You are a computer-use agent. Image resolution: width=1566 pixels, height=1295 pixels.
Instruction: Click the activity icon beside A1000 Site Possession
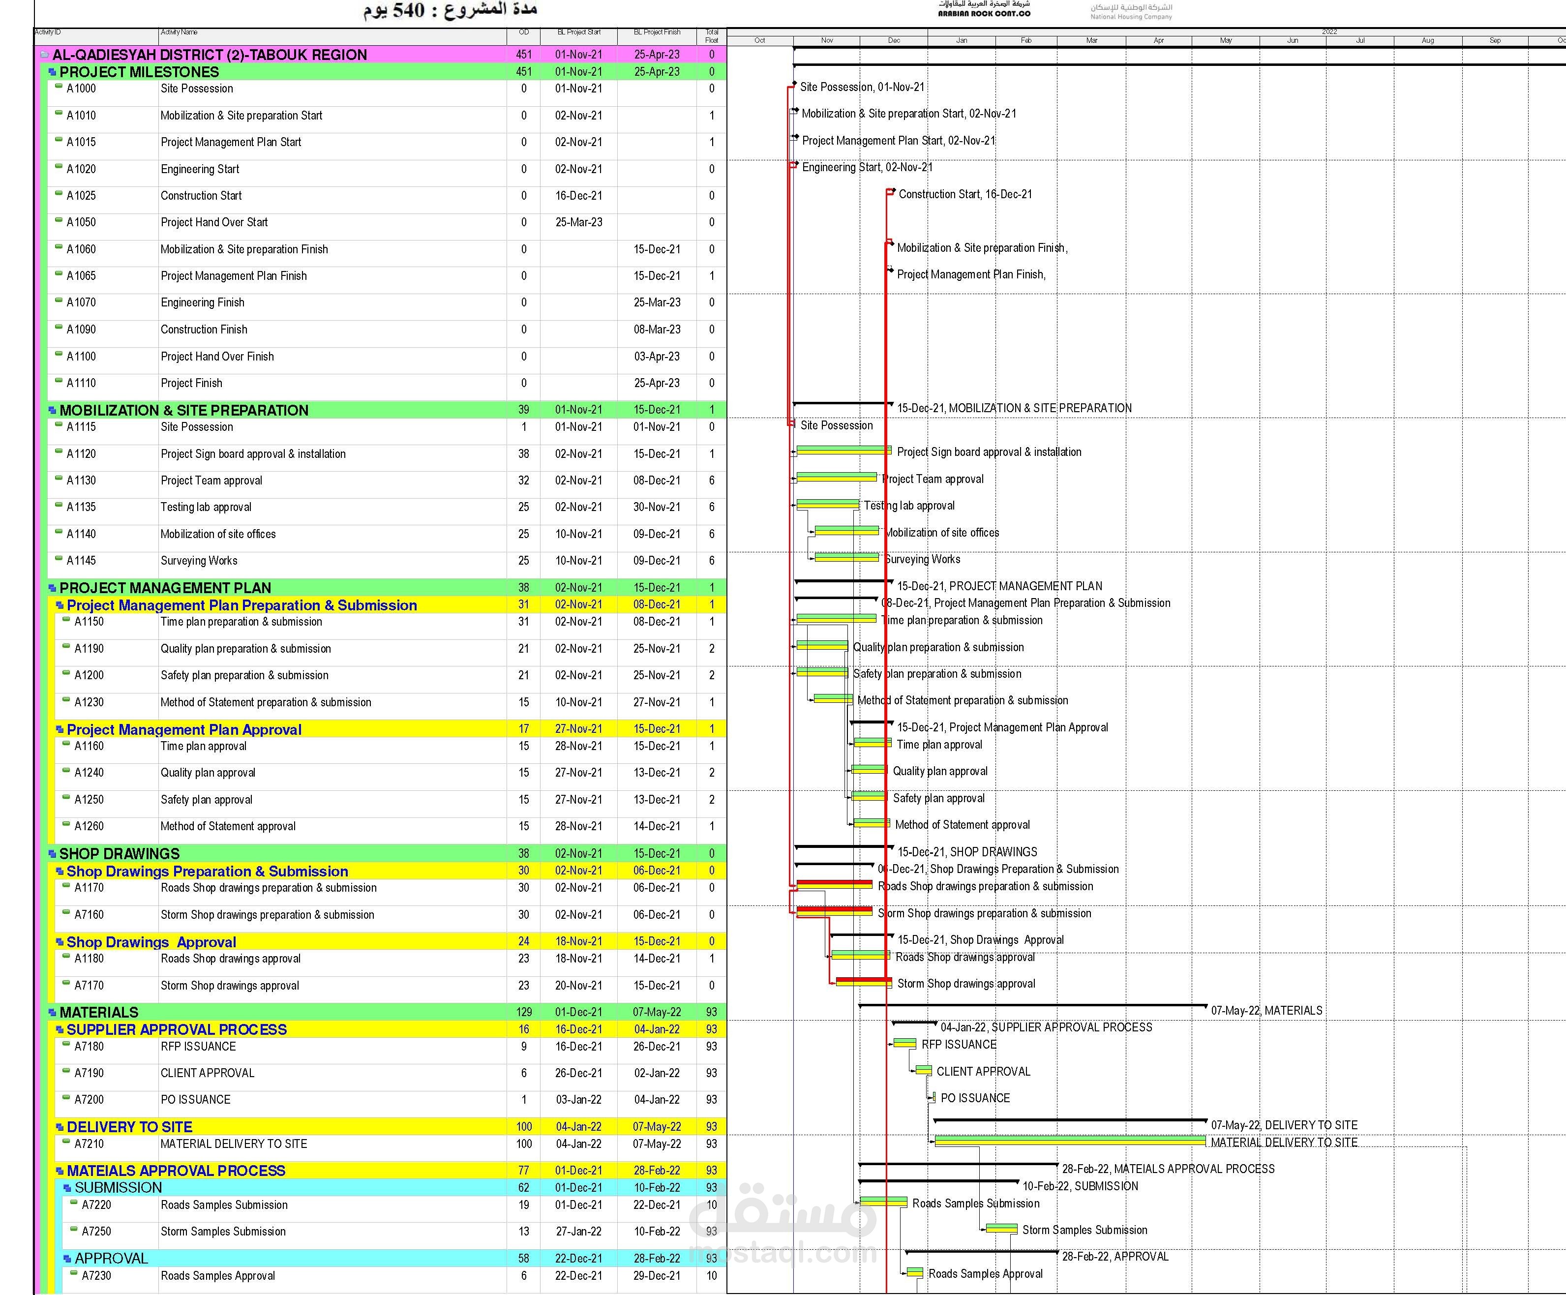coord(59,87)
